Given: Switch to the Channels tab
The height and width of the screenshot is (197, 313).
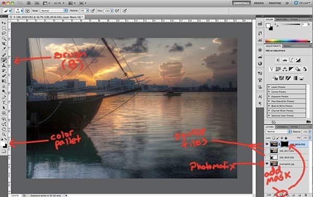Looking at the screenshot, I should tap(282, 127).
